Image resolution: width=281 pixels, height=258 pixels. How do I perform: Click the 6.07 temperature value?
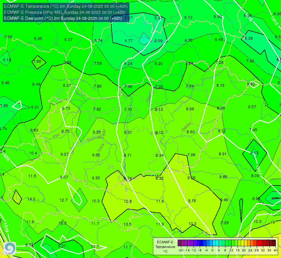[x=68, y=40]
